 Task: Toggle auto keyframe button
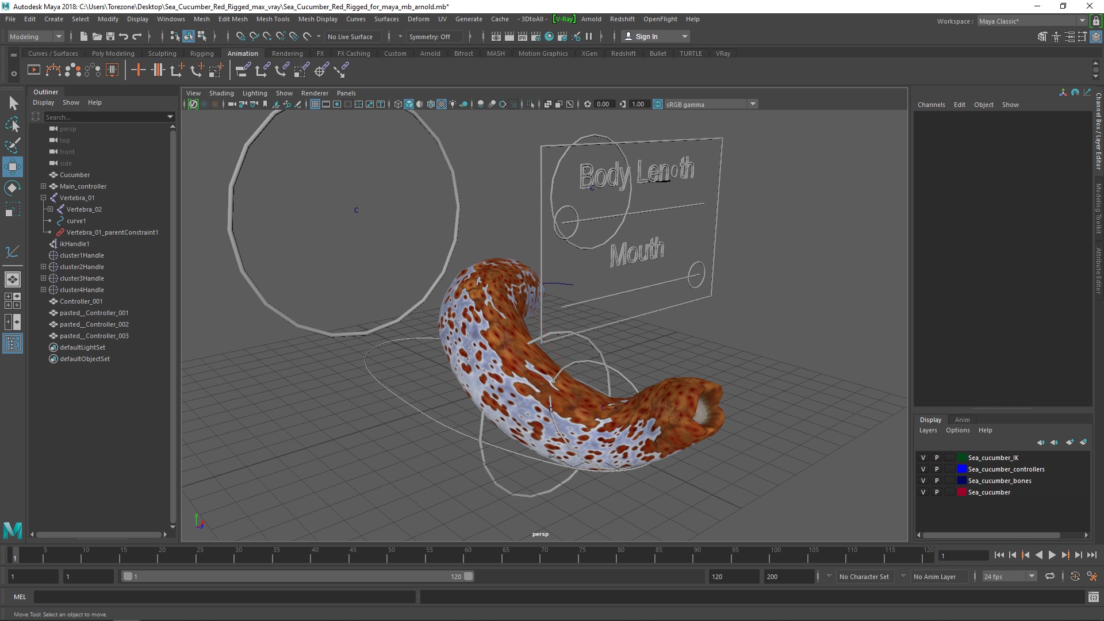coord(1075,576)
